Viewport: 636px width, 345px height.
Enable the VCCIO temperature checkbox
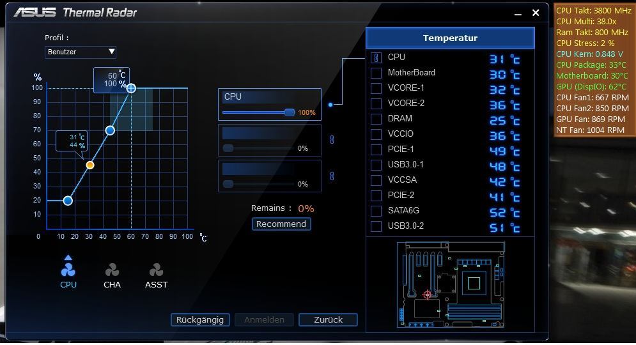(x=376, y=134)
